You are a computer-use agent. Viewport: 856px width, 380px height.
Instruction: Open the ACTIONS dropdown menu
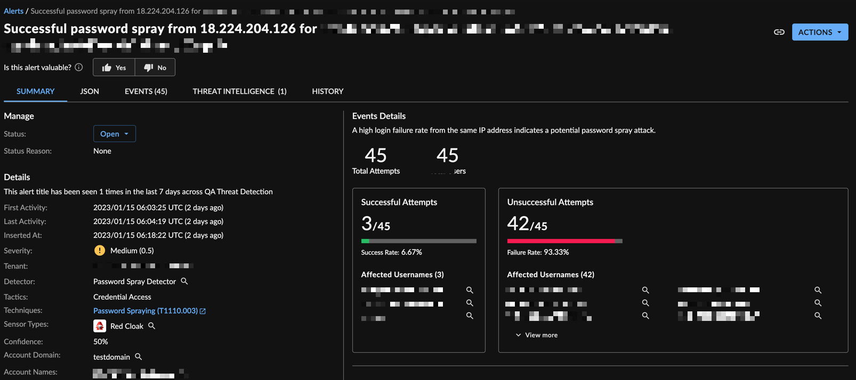coord(820,32)
